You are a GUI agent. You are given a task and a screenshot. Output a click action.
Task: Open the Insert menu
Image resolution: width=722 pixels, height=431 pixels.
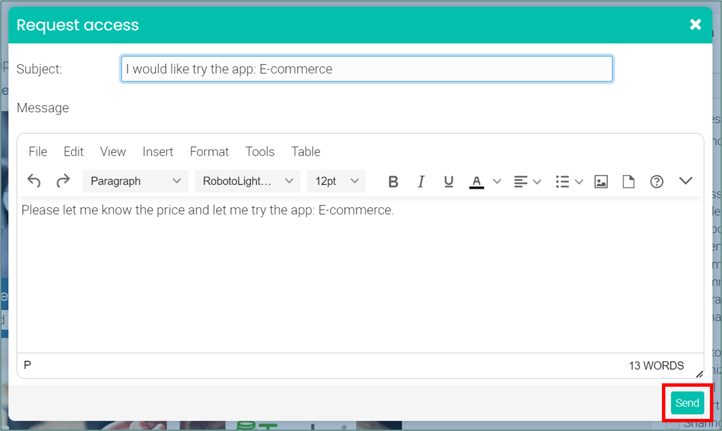(x=158, y=152)
